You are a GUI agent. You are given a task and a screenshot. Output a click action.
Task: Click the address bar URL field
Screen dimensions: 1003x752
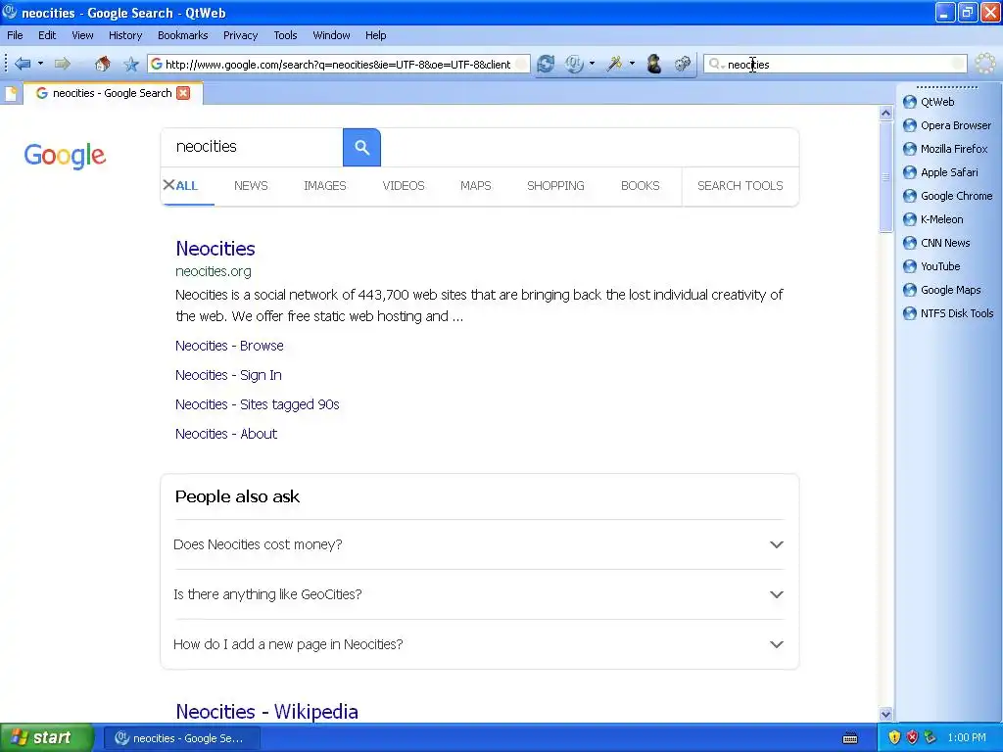click(338, 64)
